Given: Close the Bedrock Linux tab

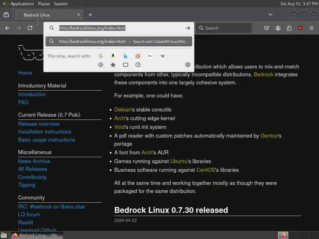Looking at the screenshot, I should (x=79, y=15).
